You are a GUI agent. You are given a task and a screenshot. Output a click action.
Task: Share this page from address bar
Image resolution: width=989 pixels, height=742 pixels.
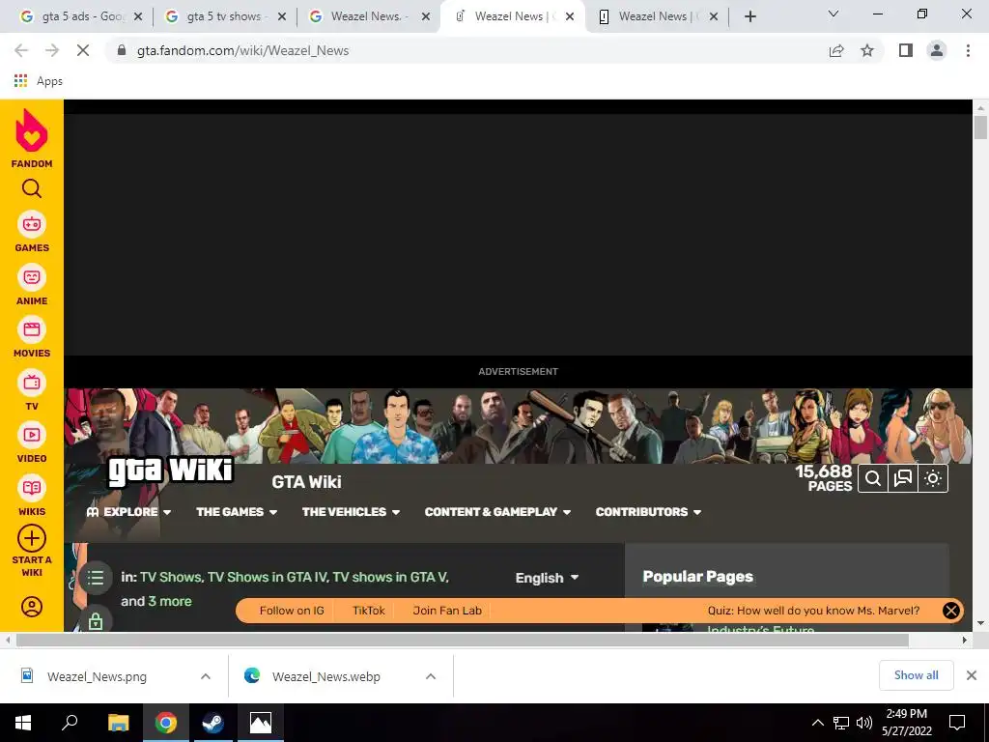(836, 50)
